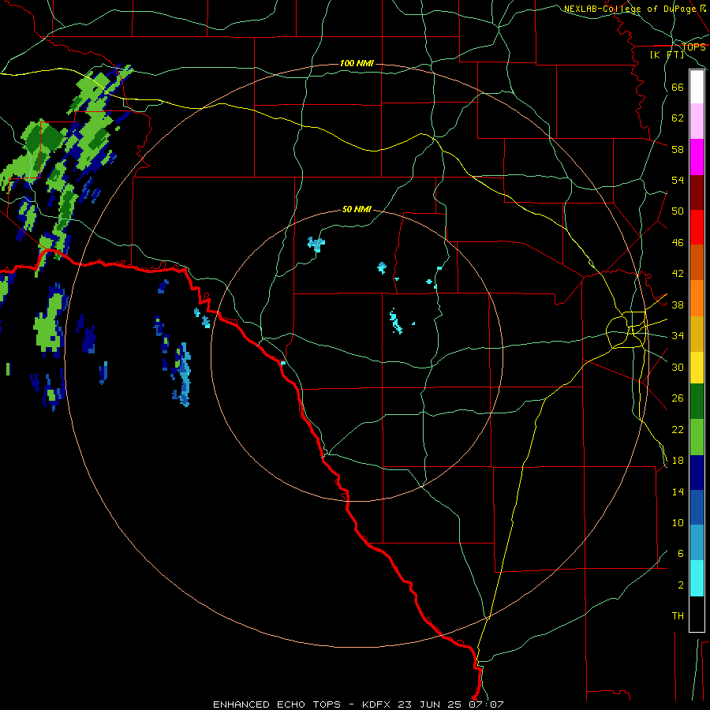
Task: Click the '100 NMI' range ring label
Action: pyautogui.click(x=357, y=63)
